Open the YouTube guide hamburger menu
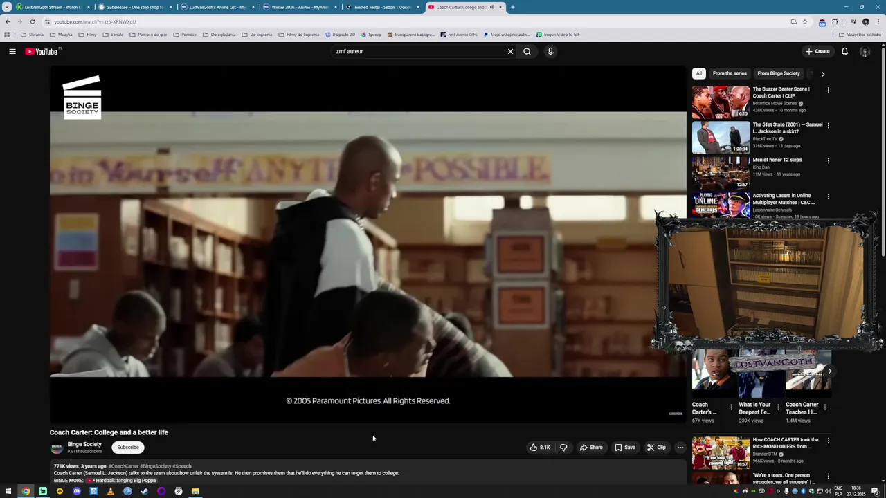 [x=12, y=51]
